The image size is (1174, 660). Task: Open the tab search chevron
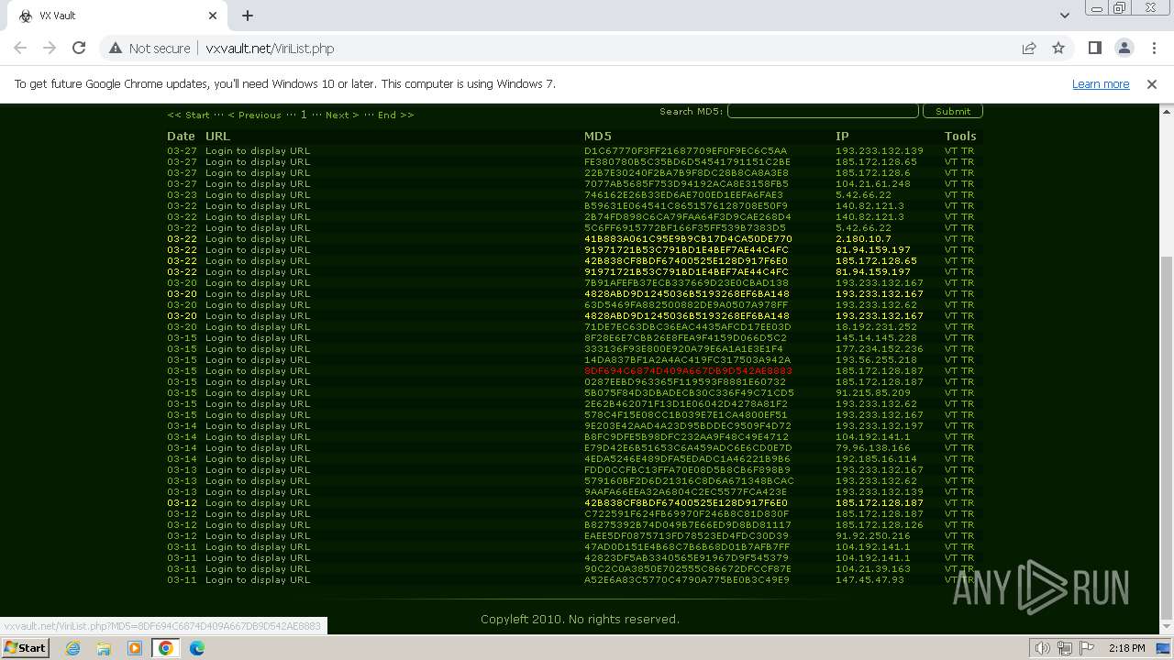1064,16
